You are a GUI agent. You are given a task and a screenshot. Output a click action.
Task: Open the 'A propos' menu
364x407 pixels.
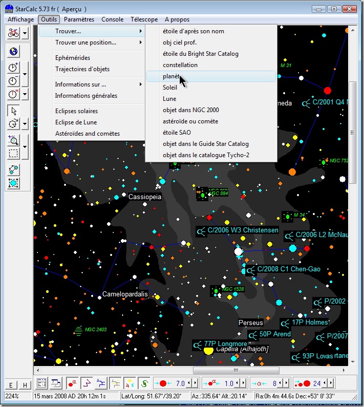pos(177,19)
